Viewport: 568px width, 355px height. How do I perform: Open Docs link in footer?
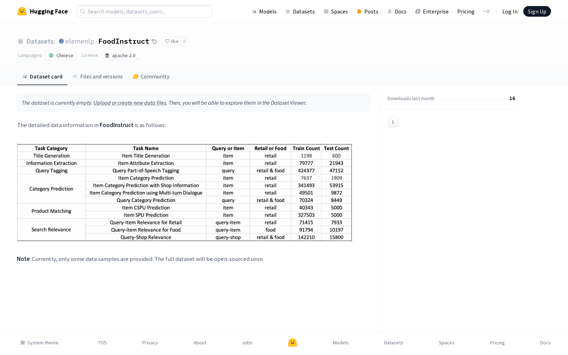coord(546,343)
